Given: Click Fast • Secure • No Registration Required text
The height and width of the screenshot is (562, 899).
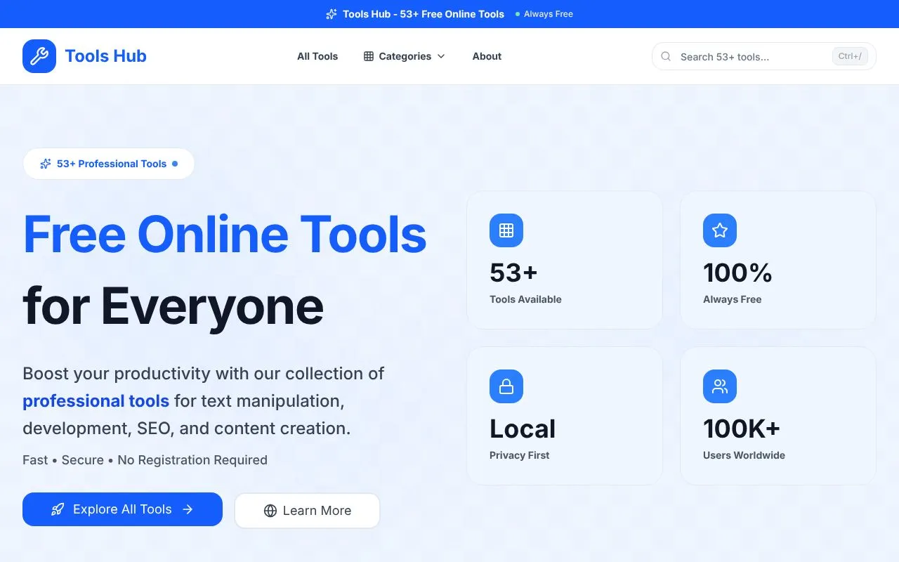Looking at the screenshot, I should click(145, 460).
